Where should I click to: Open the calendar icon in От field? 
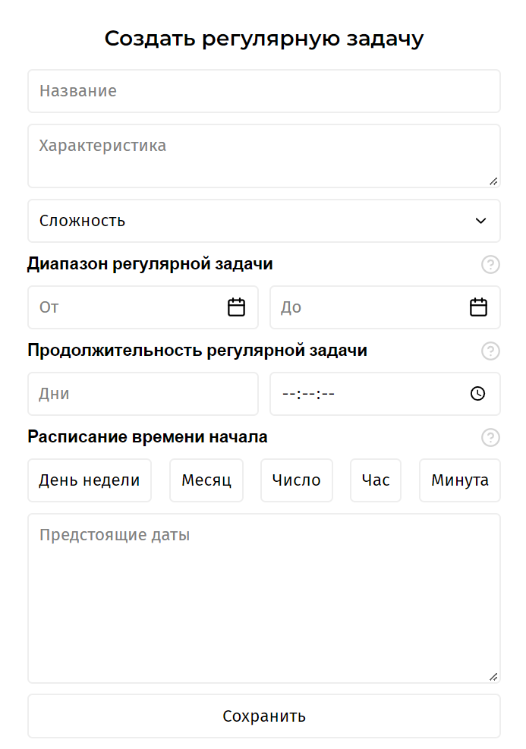click(236, 307)
